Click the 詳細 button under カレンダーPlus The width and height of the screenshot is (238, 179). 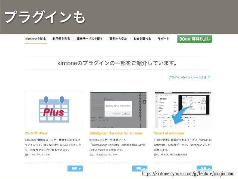pyautogui.click(x=75, y=169)
